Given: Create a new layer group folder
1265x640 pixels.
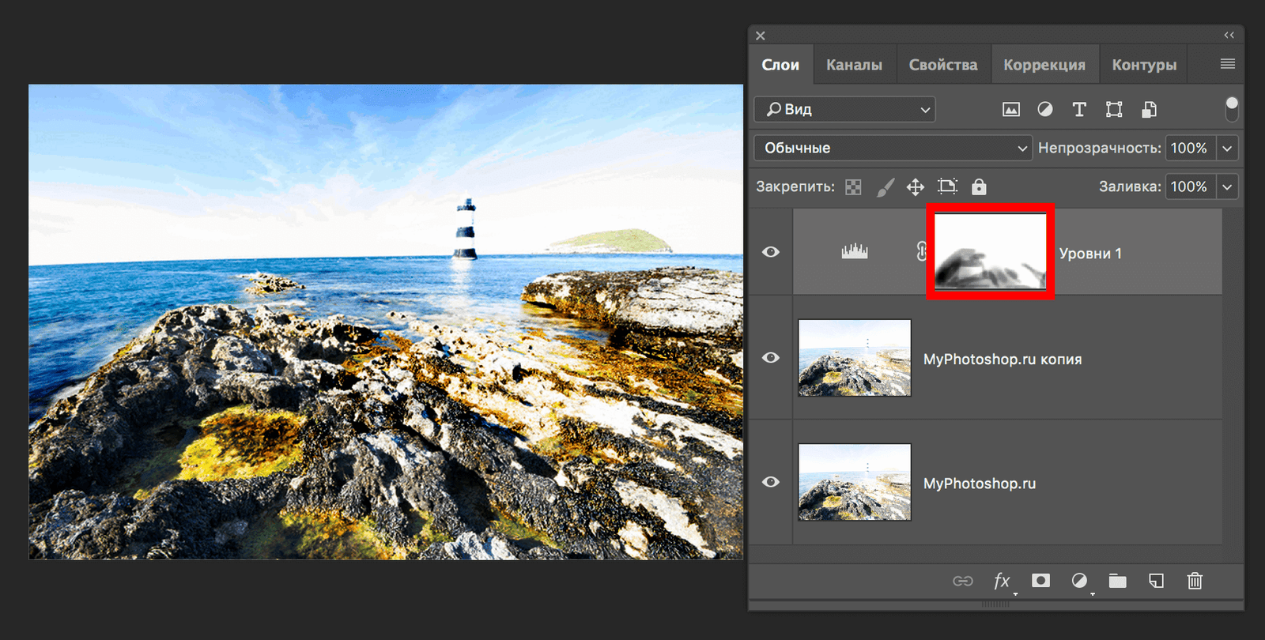Looking at the screenshot, I should pos(1117,581).
